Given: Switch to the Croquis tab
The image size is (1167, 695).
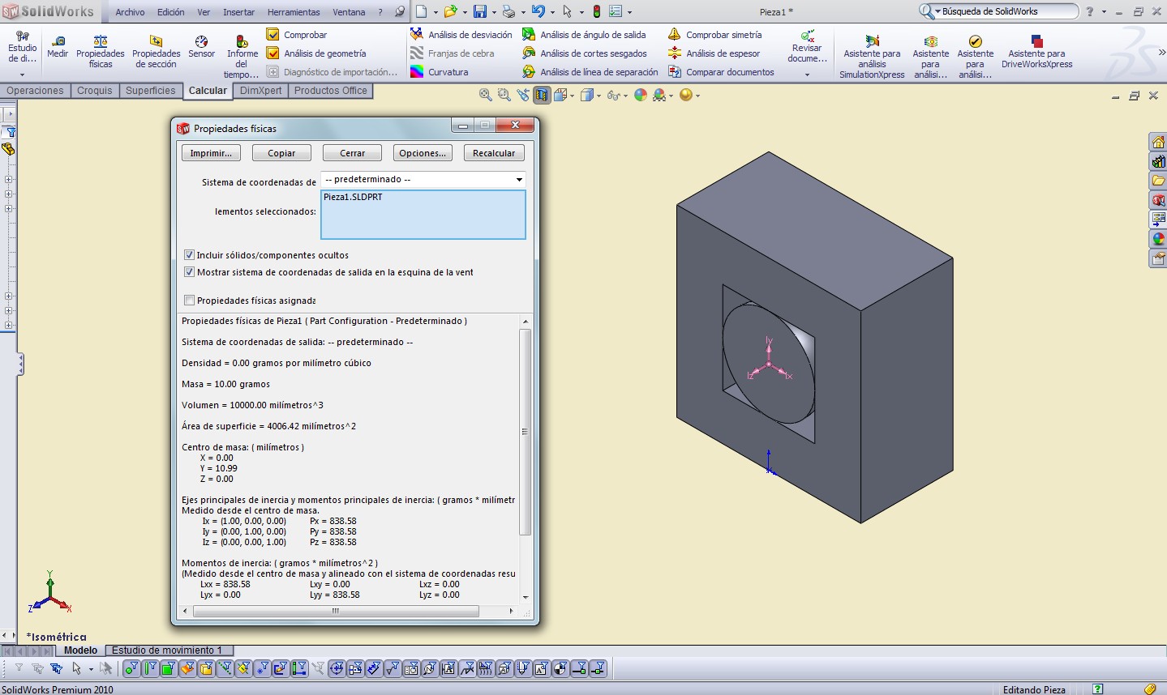Looking at the screenshot, I should click(95, 91).
